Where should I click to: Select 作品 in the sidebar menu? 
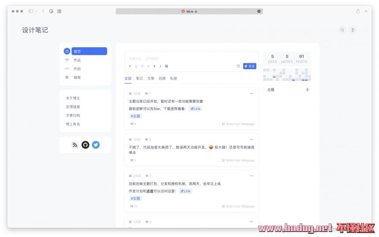(x=77, y=60)
